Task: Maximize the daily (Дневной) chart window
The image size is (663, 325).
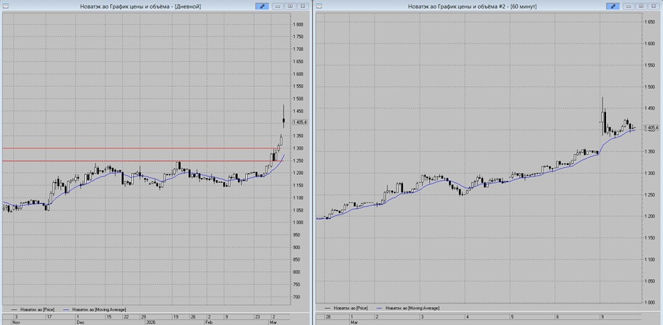Action: (x=290, y=6)
